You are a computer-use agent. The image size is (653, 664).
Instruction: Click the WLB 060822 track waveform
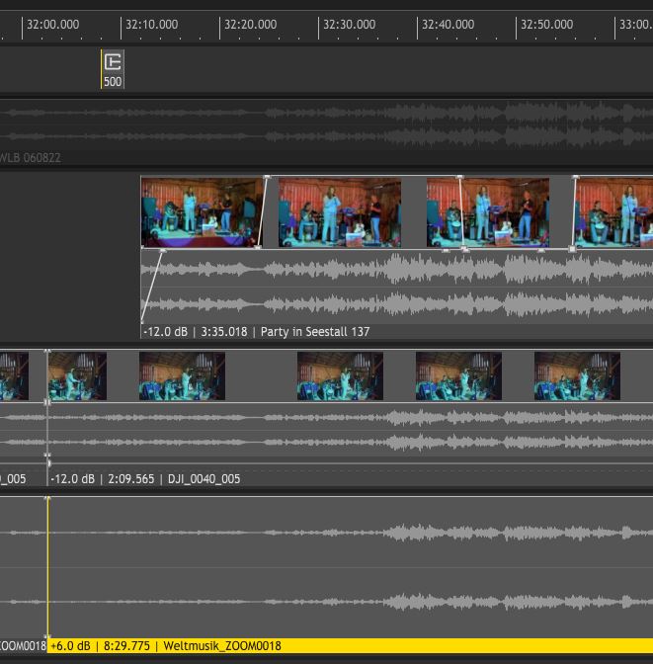tap(326, 124)
